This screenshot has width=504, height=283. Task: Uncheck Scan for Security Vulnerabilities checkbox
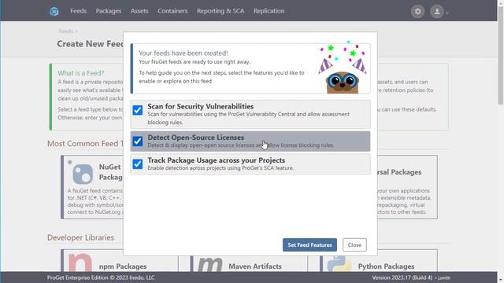138,110
